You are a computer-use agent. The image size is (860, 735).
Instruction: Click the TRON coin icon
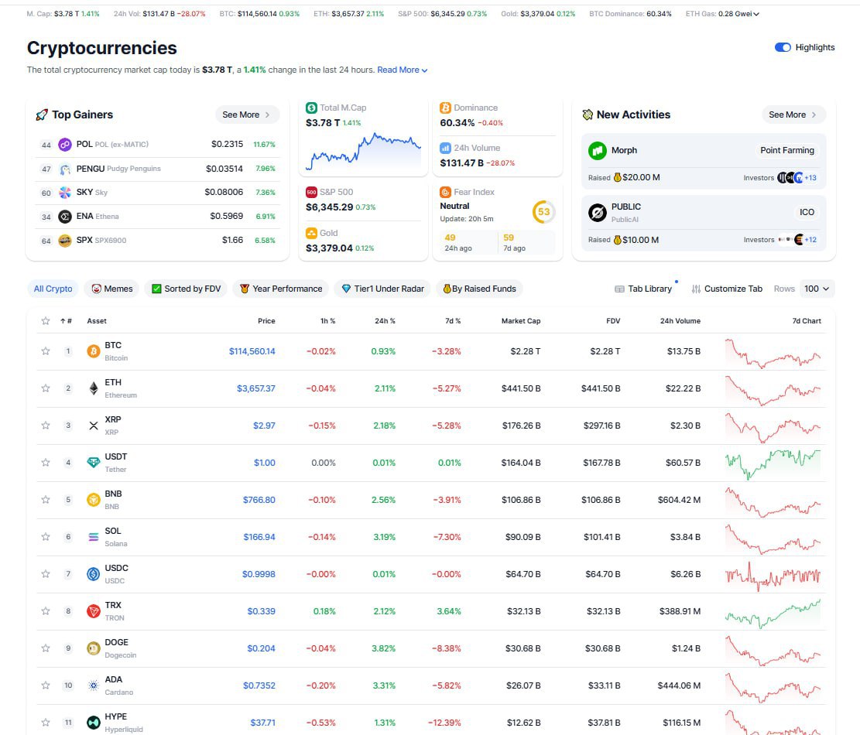93,611
